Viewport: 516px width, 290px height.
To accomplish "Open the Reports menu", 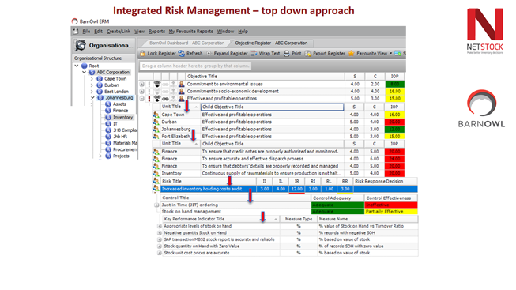I will click(x=156, y=32).
